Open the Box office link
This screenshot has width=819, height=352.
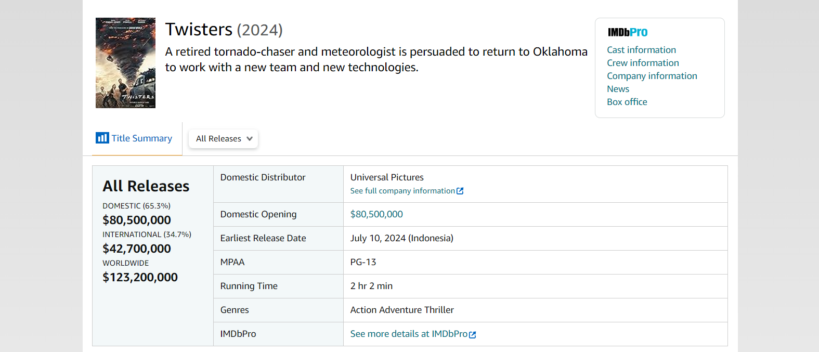pos(627,102)
